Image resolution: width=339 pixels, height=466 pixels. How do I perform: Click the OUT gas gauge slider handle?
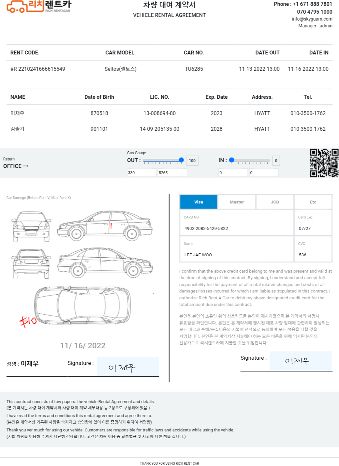pos(181,160)
